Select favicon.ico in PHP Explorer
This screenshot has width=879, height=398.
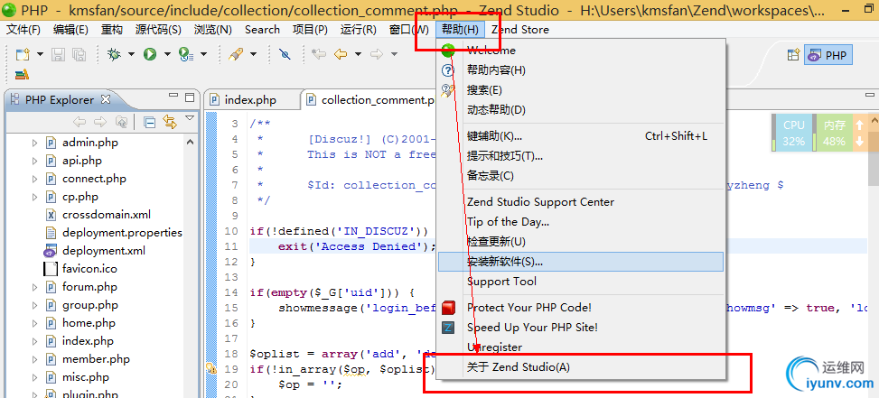[89, 269]
